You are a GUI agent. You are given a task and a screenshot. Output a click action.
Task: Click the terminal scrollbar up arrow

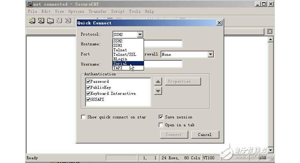tap(270, 40)
